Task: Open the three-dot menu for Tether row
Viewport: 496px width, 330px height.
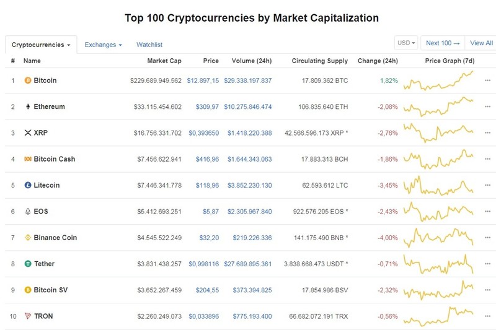Action: (487, 264)
